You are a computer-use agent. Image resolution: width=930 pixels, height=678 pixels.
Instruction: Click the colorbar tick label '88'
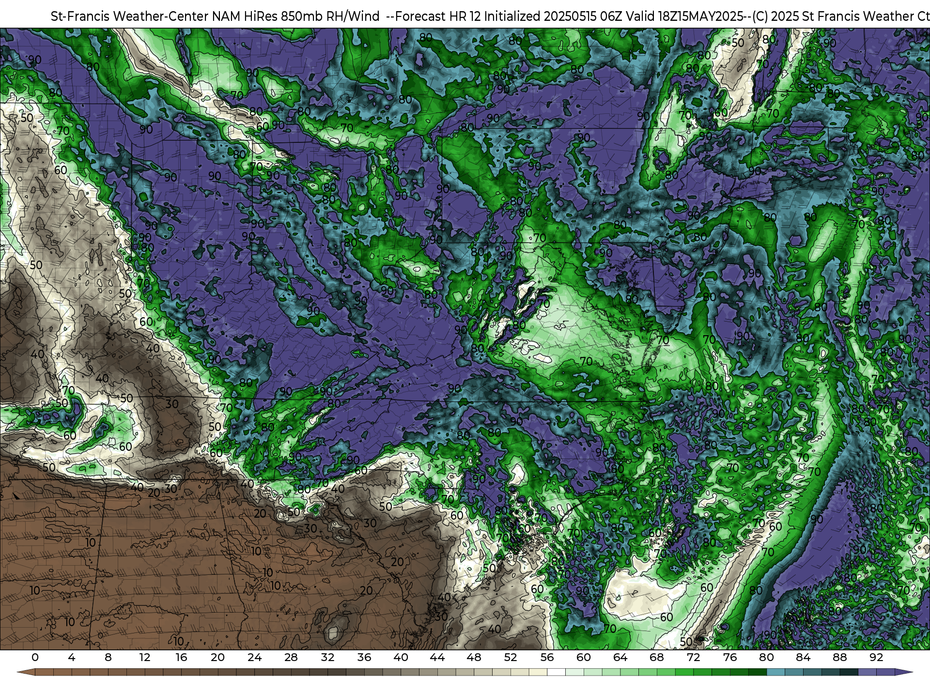(x=839, y=658)
